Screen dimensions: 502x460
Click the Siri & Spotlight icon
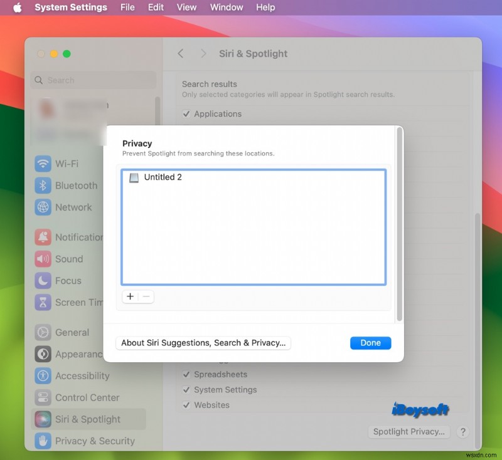[x=43, y=419]
